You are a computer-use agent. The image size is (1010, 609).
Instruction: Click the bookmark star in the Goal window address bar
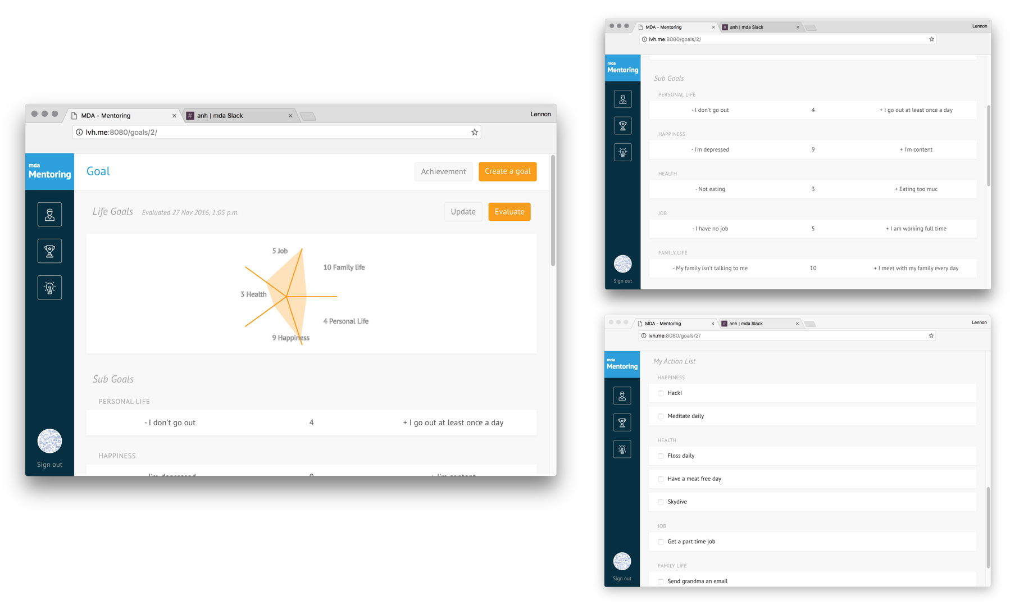(475, 132)
